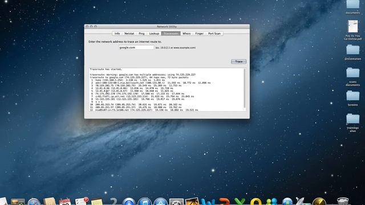Launch Outlook from the dock
The width and height of the screenshot is (365, 205).
pos(255,202)
